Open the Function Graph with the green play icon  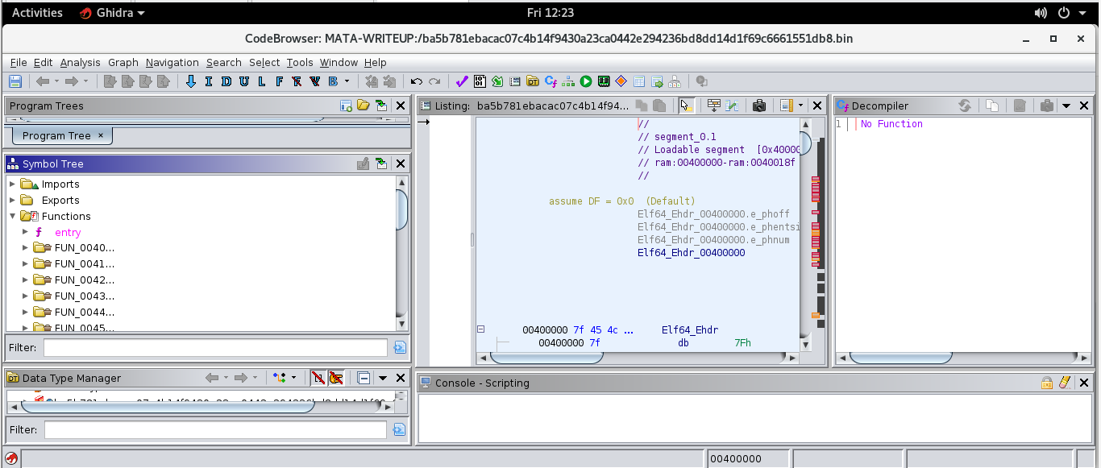point(586,81)
